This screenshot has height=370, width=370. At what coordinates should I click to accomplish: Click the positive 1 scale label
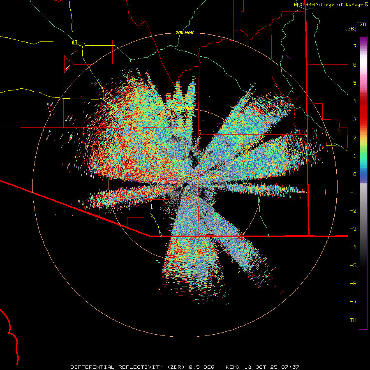click(x=355, y=156)
